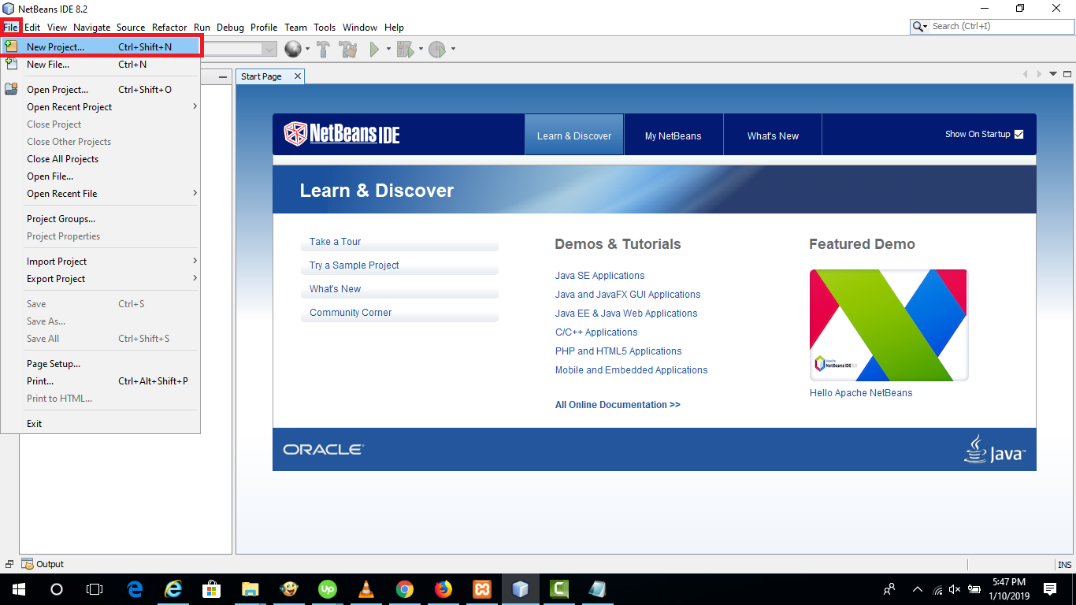Open the Run button dropdown arrow
Viewport: 1076px width, 605px height.
coord(388,49)
